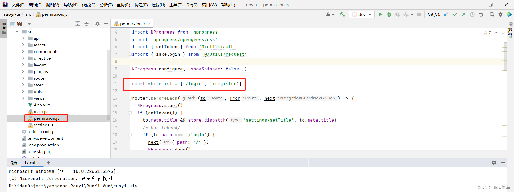The image size is (514, 192).
Task: Open Search Everywhere magnifier
Action: [x=492, y=14]
